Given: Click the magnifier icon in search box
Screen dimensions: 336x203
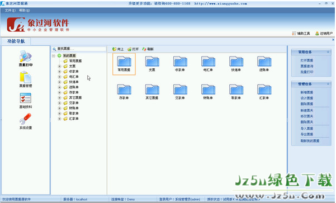Looking at the screenshot, I should (54, 49).
